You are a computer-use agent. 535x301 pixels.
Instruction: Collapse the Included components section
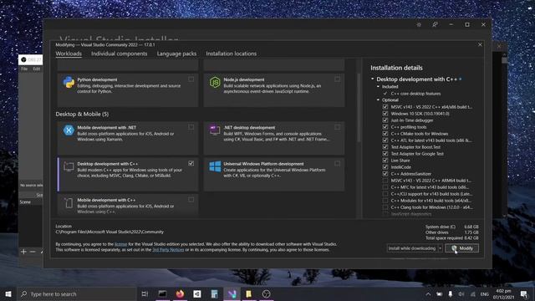point(378,86)
